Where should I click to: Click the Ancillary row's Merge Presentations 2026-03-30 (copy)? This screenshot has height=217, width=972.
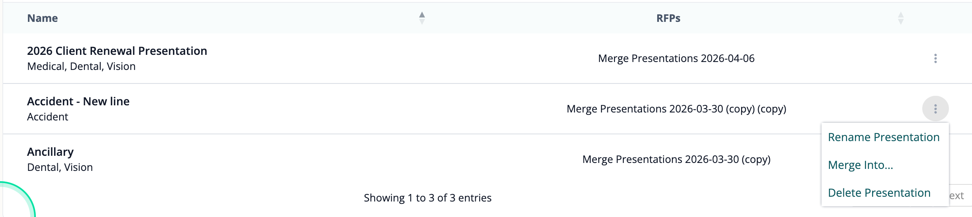click(x=676, y=159)
